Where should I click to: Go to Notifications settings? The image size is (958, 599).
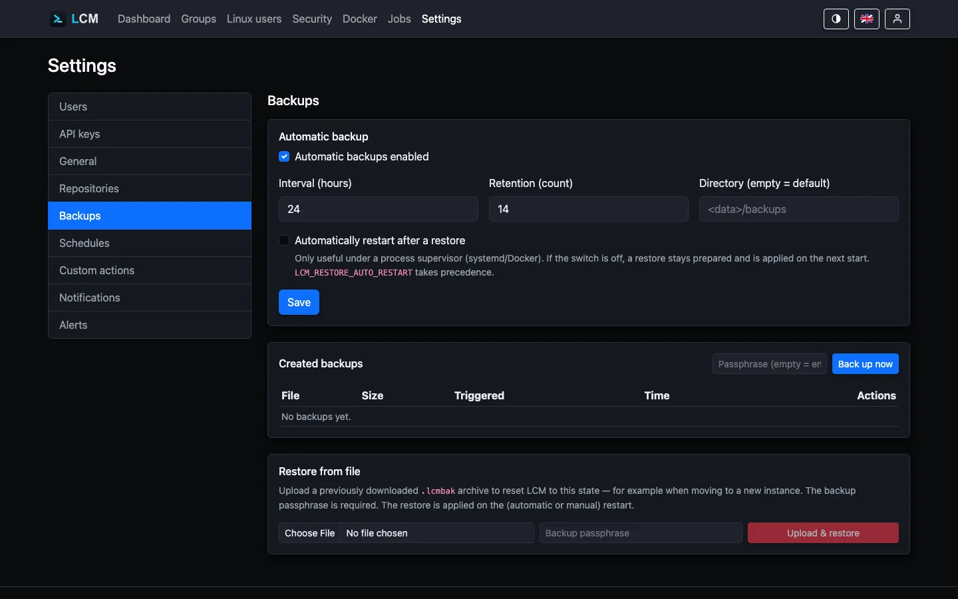coord(150,298)
